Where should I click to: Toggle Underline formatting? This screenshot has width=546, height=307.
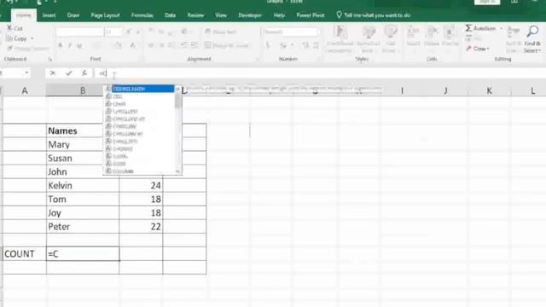pyautogui.click(x=79, y=45)
